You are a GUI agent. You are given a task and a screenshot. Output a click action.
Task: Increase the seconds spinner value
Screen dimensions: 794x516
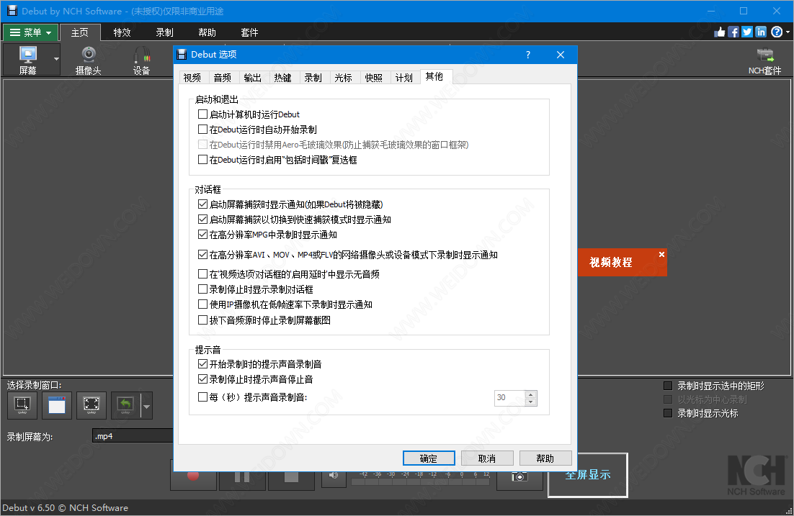click(x=531, y=394)
